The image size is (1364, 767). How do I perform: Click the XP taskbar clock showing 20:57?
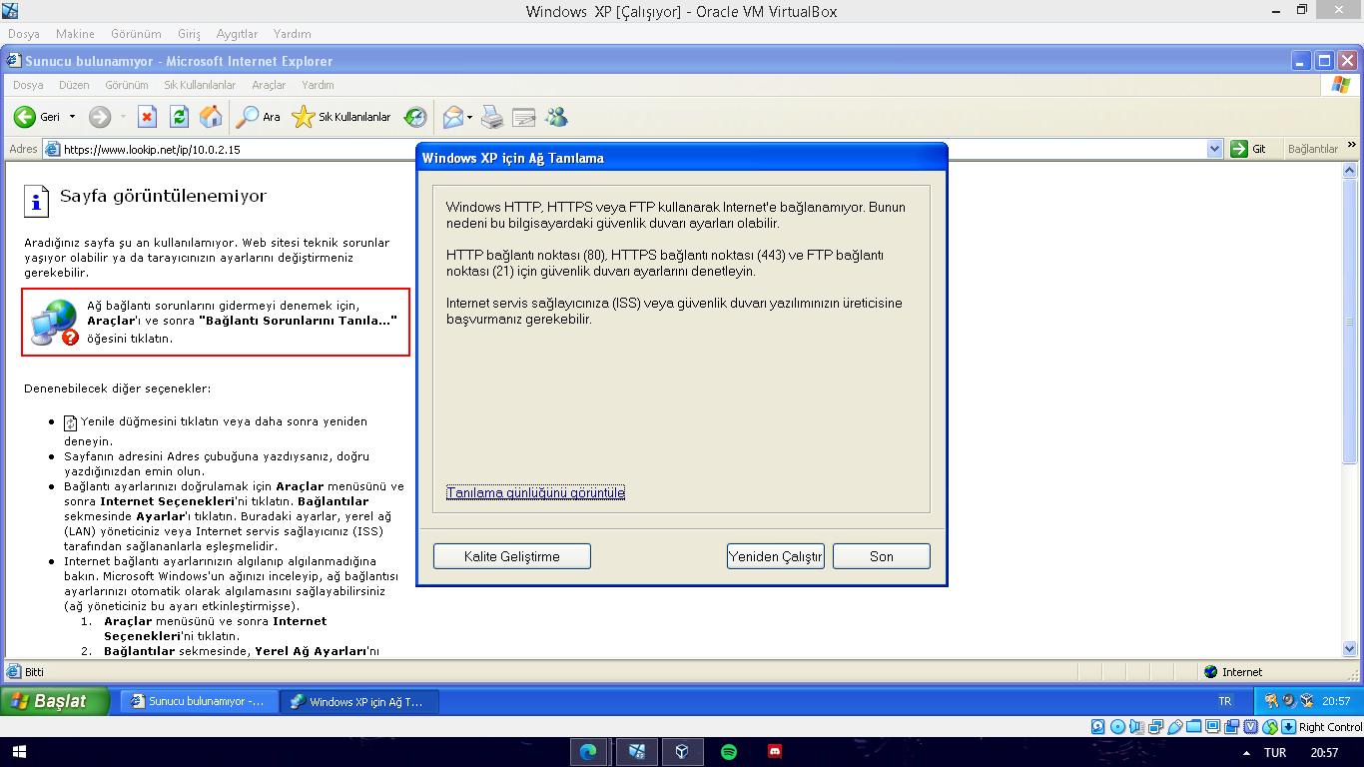pos(1337,701)
